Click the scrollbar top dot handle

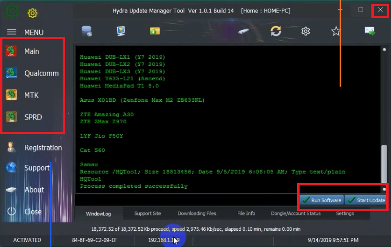(x=384, y=50)
